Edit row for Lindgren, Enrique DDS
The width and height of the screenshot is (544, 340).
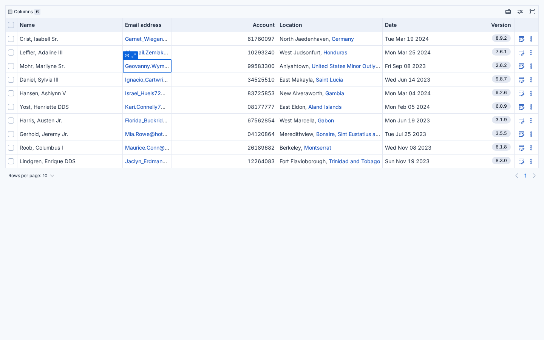pyautogui.click(x=521, y=161)
